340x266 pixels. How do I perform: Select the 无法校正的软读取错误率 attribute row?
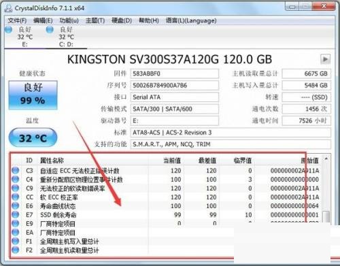tap(166, 188)
